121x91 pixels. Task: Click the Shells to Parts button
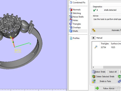(104, 81)
